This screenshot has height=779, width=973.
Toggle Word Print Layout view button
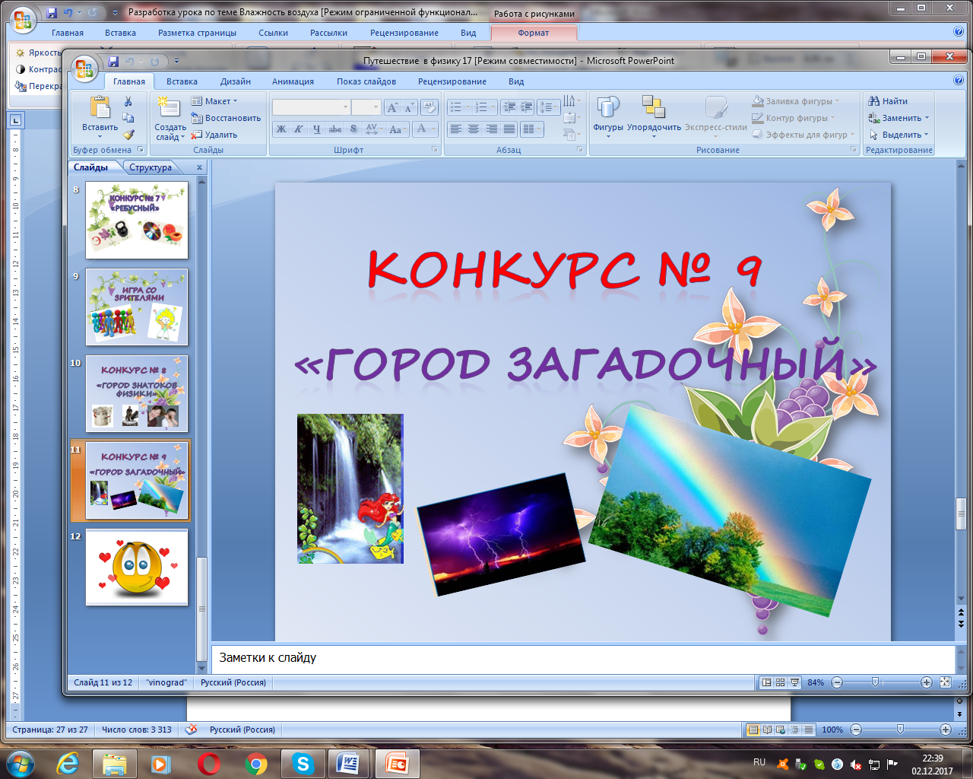[753, 730]
